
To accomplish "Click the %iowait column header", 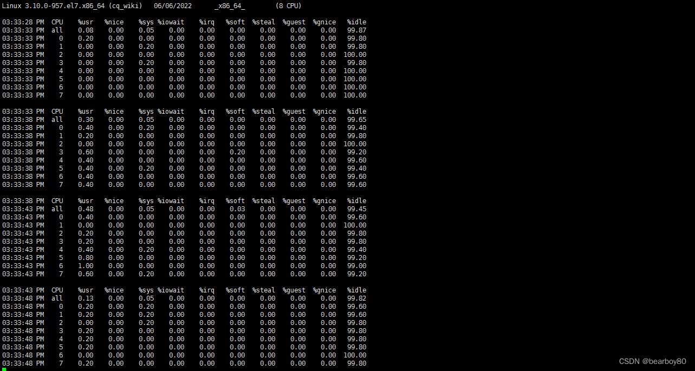I will pyautogui.click(x=171, y=22).
